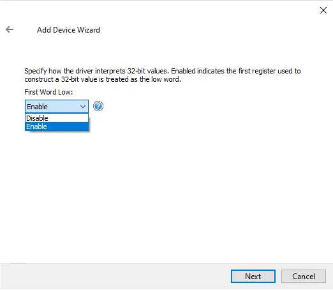Open help for First Word Low
Viewport: 333px width, 290px height.
(98, 106)
